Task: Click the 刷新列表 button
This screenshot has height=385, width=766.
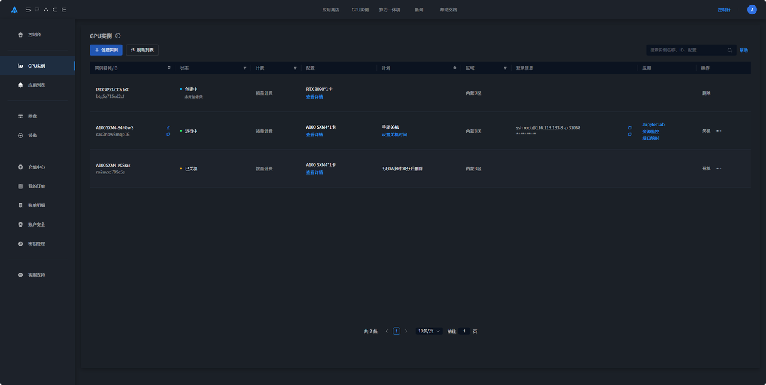Action: (142, 50)
